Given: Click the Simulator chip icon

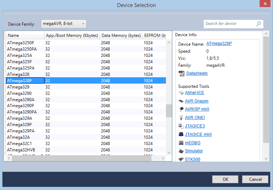Looking at the screenshot, I should (x=181, y=151).
